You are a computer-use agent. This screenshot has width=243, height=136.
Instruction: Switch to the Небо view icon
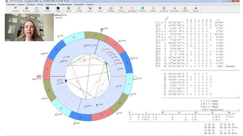58,9
